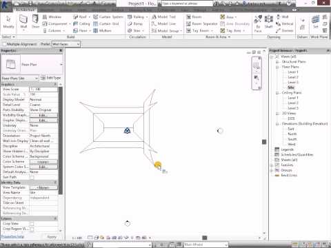Expand the Families tree node
The height and width of the screenshot is (248, 331).
pos(272,165)
